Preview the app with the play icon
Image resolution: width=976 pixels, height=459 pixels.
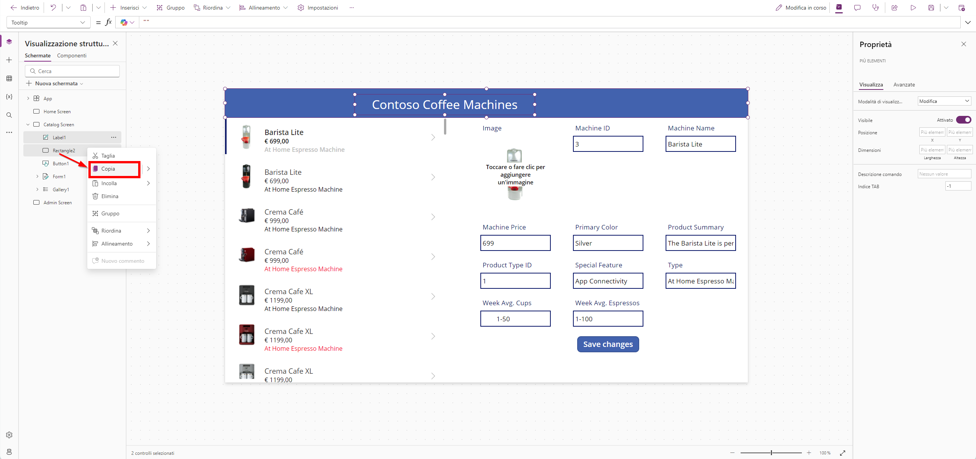(x=913, y=8)
